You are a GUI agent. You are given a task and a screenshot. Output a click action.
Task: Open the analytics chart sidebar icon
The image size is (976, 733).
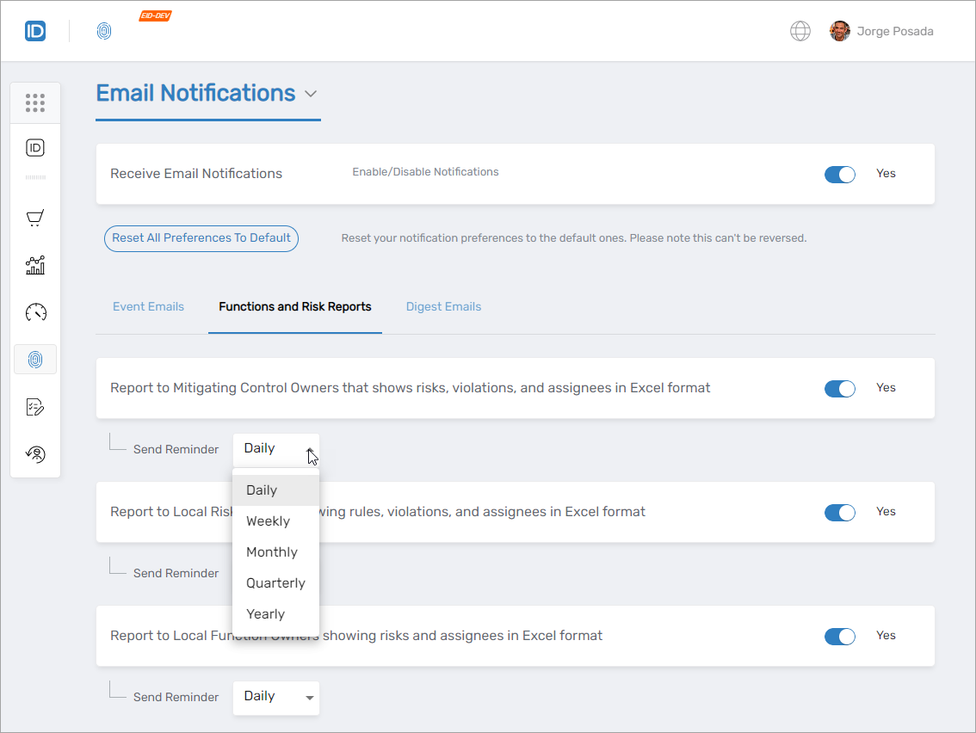click(35, 265)
